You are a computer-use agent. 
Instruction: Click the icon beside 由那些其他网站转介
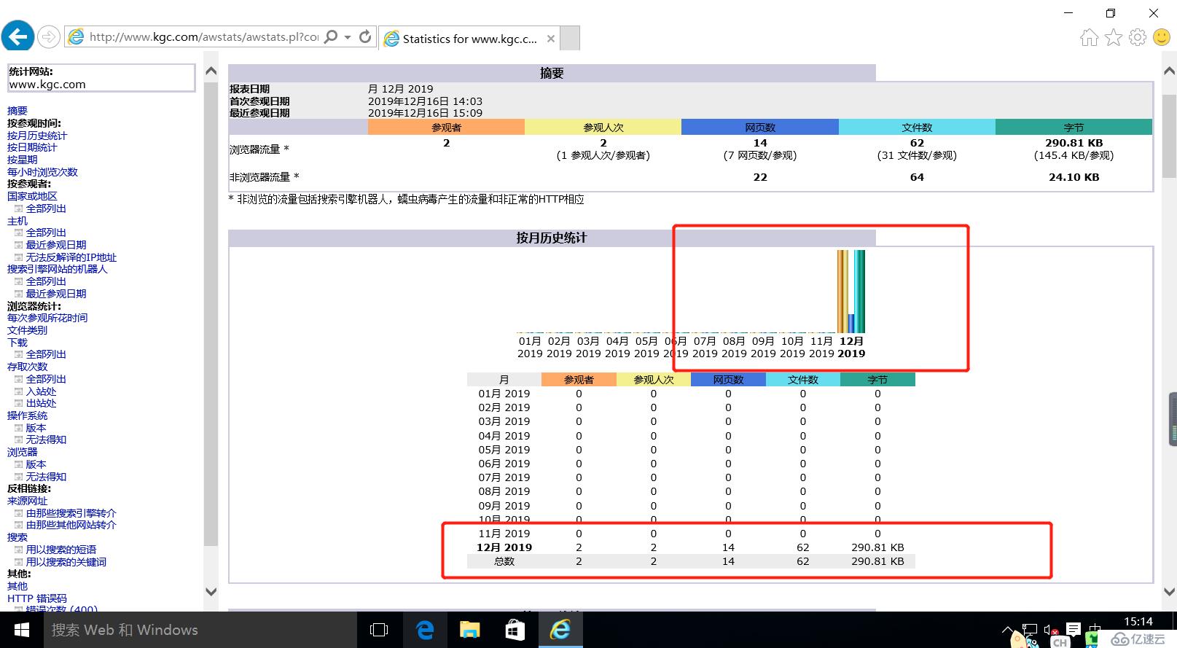pyautogui.click(x=19, y=525)
